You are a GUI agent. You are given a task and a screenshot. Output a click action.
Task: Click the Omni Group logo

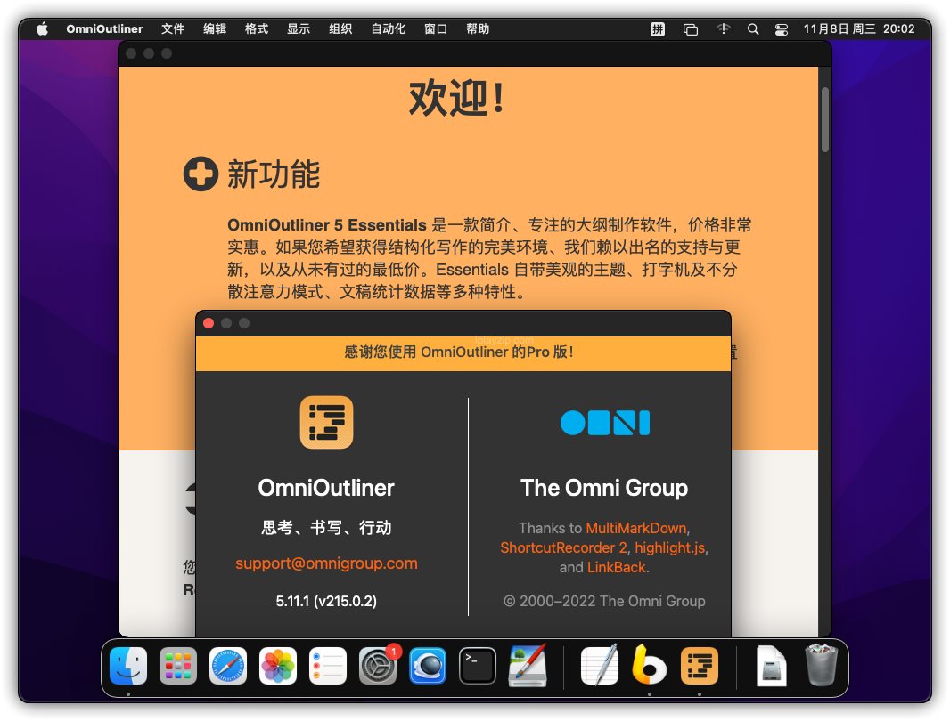tap(604, 423)
